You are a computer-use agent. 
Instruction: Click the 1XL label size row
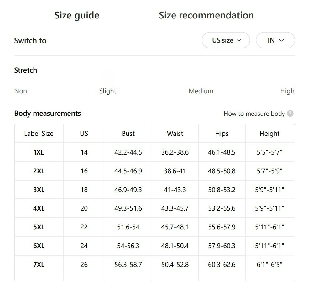tap(154, 152)
